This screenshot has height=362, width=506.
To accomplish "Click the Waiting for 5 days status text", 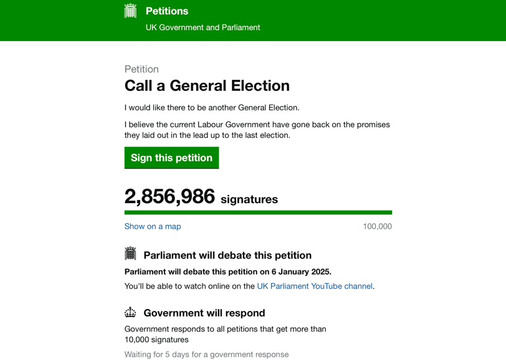I will point(206,355).
